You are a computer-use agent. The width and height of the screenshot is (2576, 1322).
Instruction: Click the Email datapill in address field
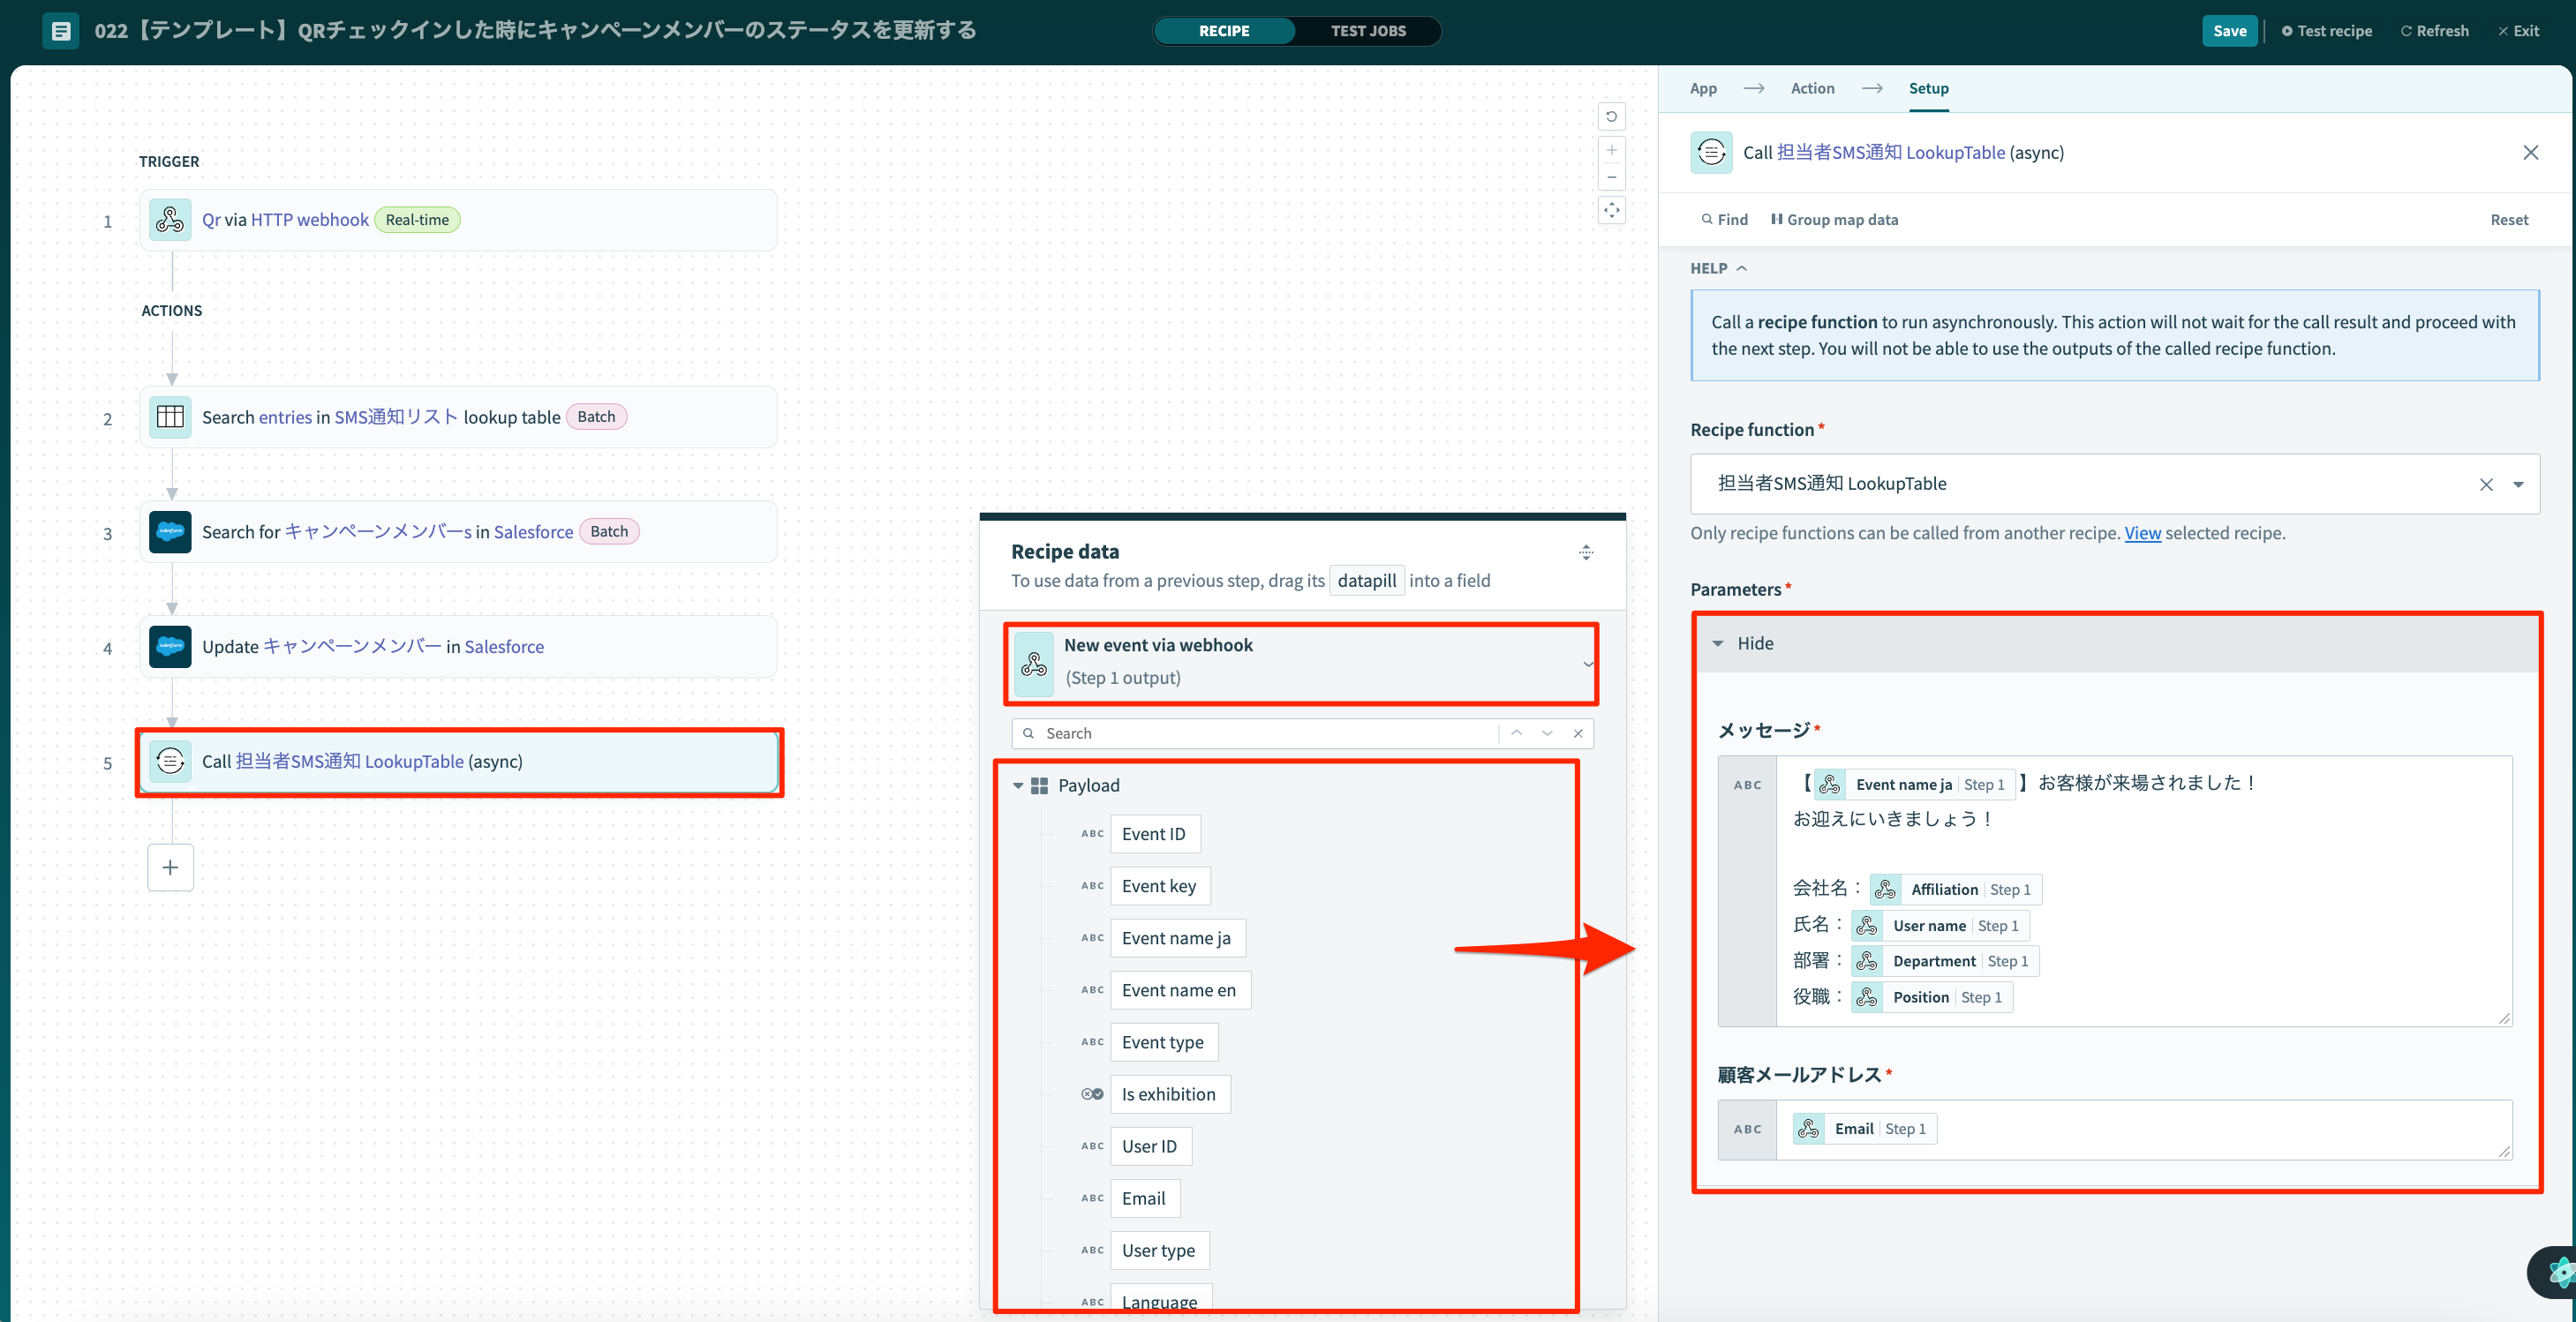[x=1865, y=1128]
